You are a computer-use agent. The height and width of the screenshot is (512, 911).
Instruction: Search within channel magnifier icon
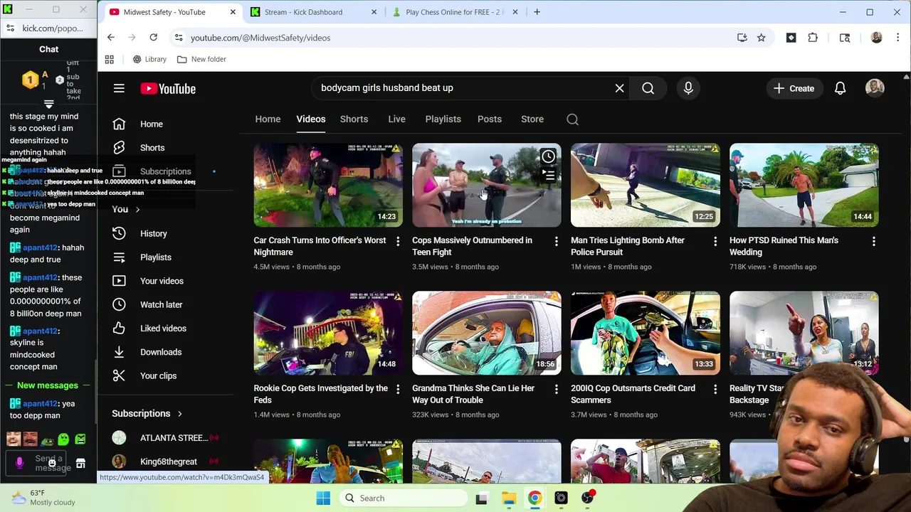pyautogui.click(x=572, y=119)
